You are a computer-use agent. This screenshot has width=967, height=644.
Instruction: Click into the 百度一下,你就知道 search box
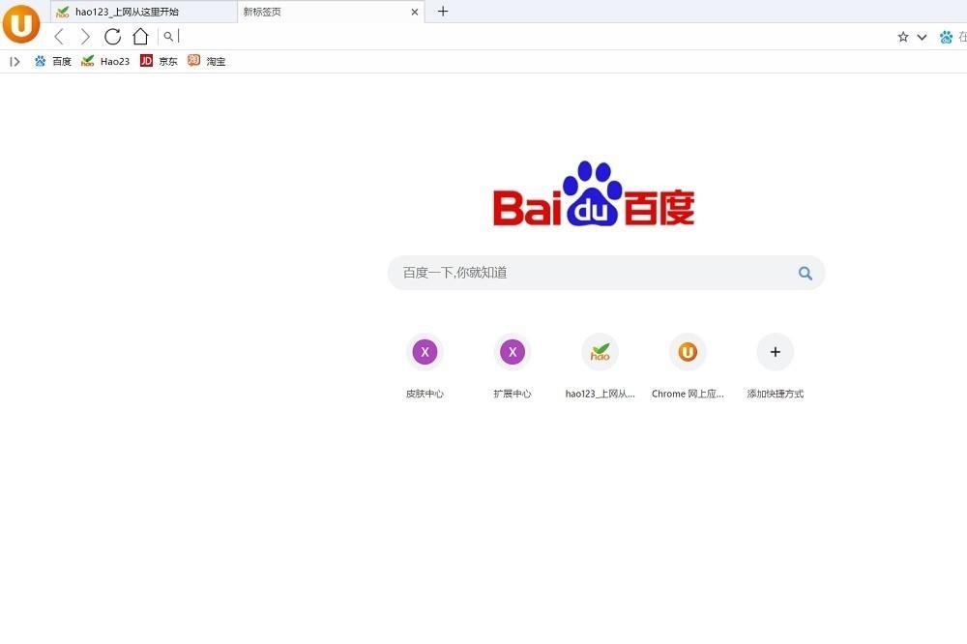coord(606,273)
